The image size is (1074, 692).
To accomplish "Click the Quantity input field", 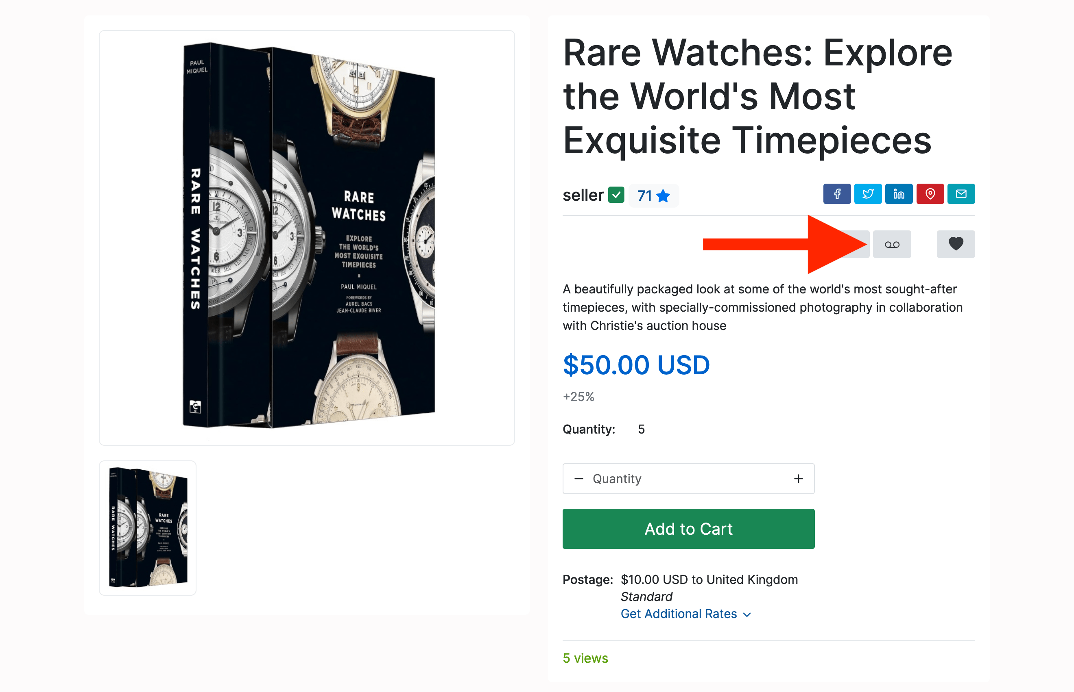I will pos(688,479).
